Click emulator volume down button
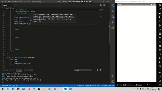Screen dimensions: 162x91 point(160,62)
